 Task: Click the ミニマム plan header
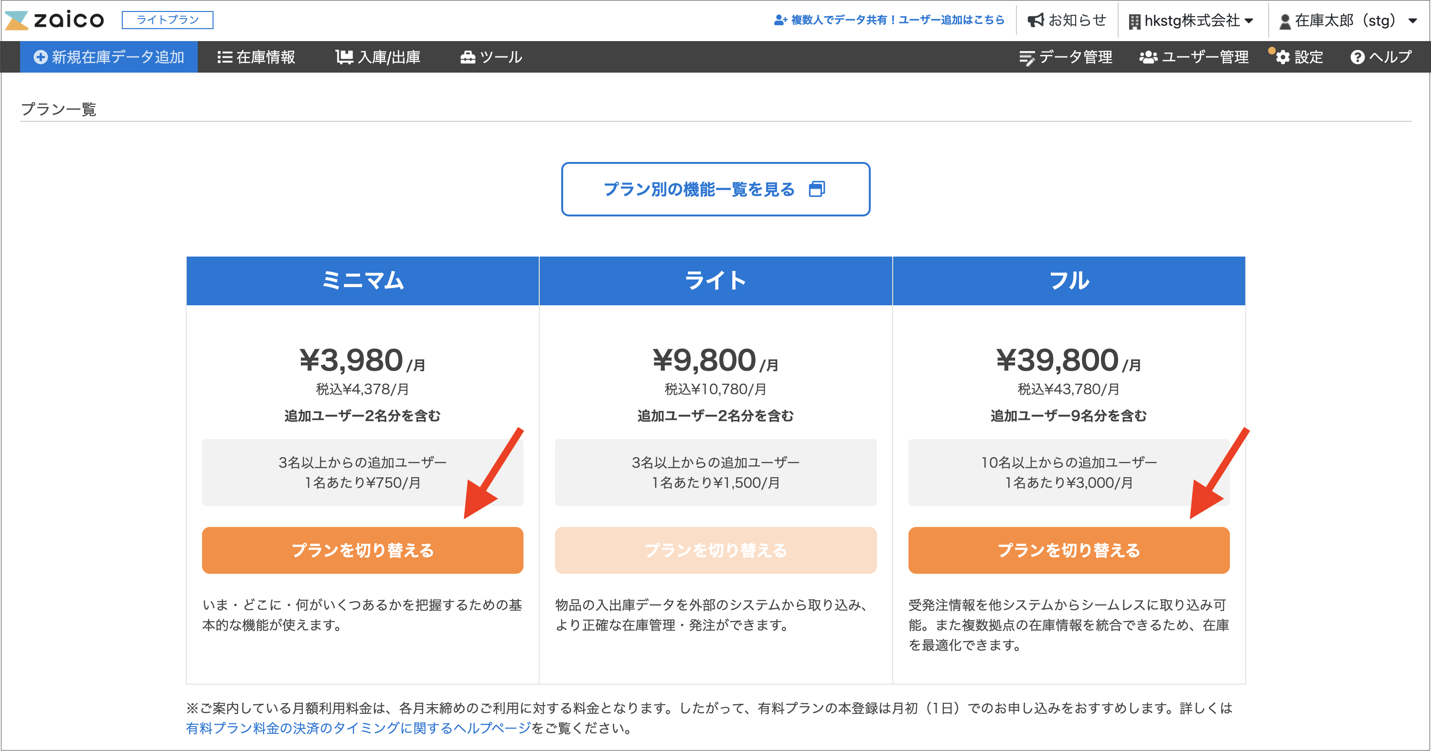[x=363, y=280]
